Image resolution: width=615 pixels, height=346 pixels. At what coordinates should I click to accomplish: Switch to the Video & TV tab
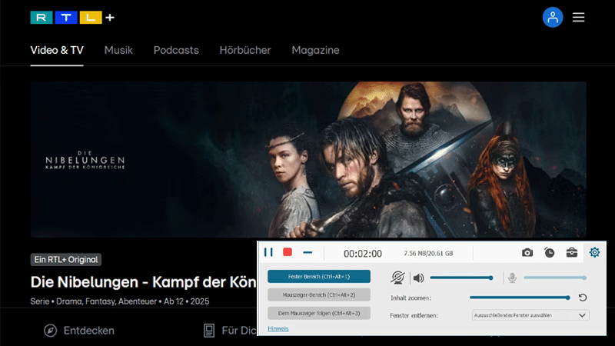tap(57, 50)
